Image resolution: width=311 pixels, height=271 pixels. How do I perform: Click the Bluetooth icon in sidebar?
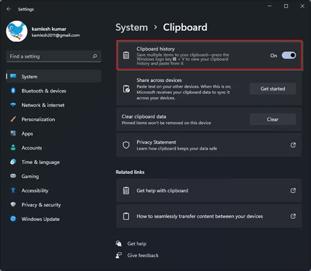pos(13,91)
